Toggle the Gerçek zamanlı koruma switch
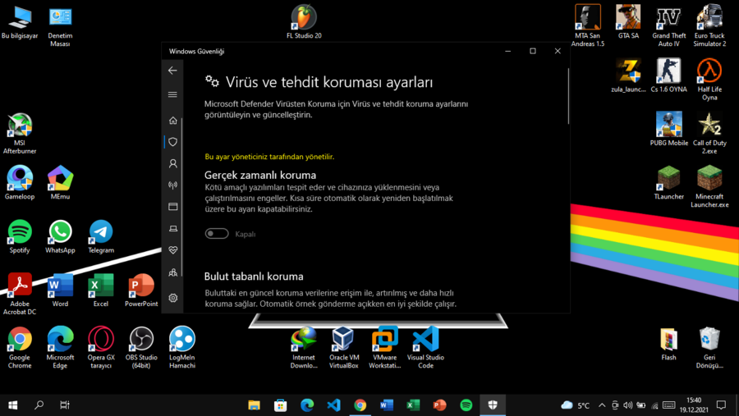739x416 pixels. click(217, 234)
